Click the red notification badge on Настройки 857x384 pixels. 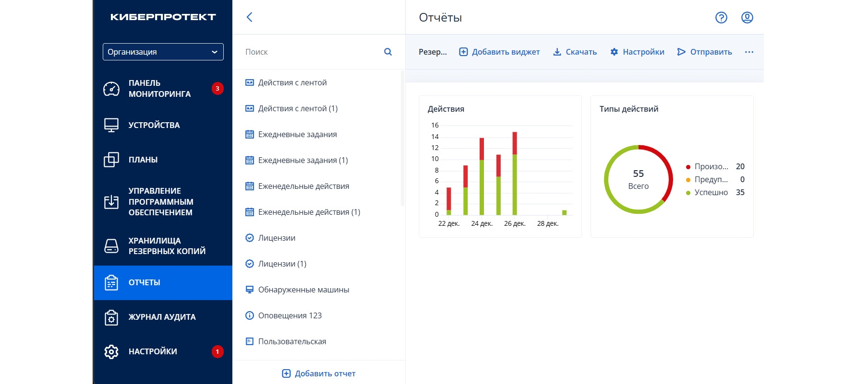[x=217, y=351]
